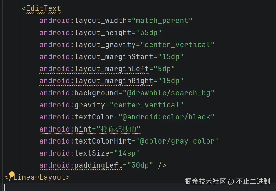Image resolution: width=276 pixels, height=191 pixels.
Task: Click the closing LinearLayout tag
Action: [37, 177]
